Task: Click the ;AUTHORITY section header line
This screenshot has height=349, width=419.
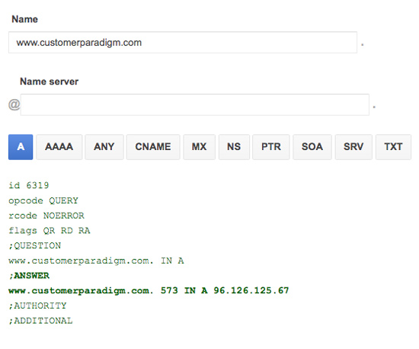Action: 37,306
